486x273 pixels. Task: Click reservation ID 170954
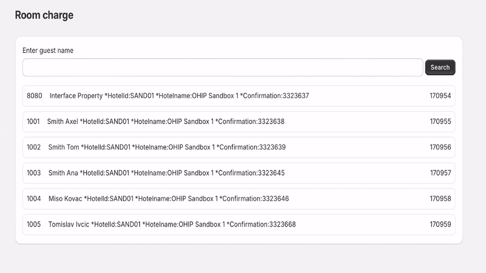pos(440,96)
